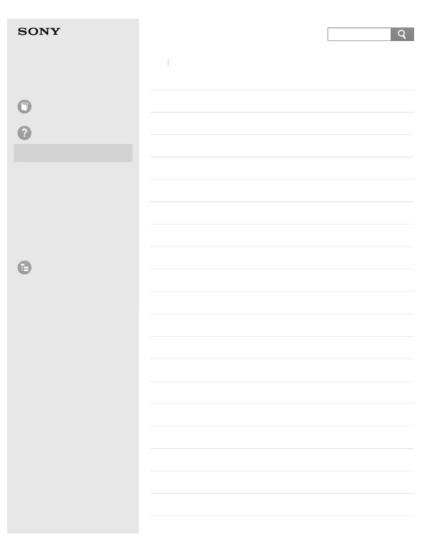Open the second topic row in the list
432x559 pixels.
282,124
